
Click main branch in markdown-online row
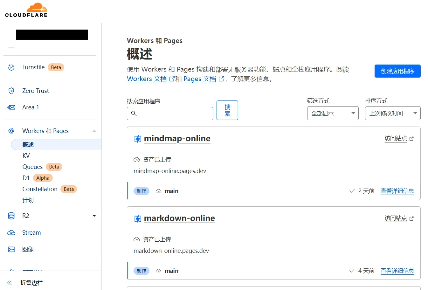tap(171, 271)
